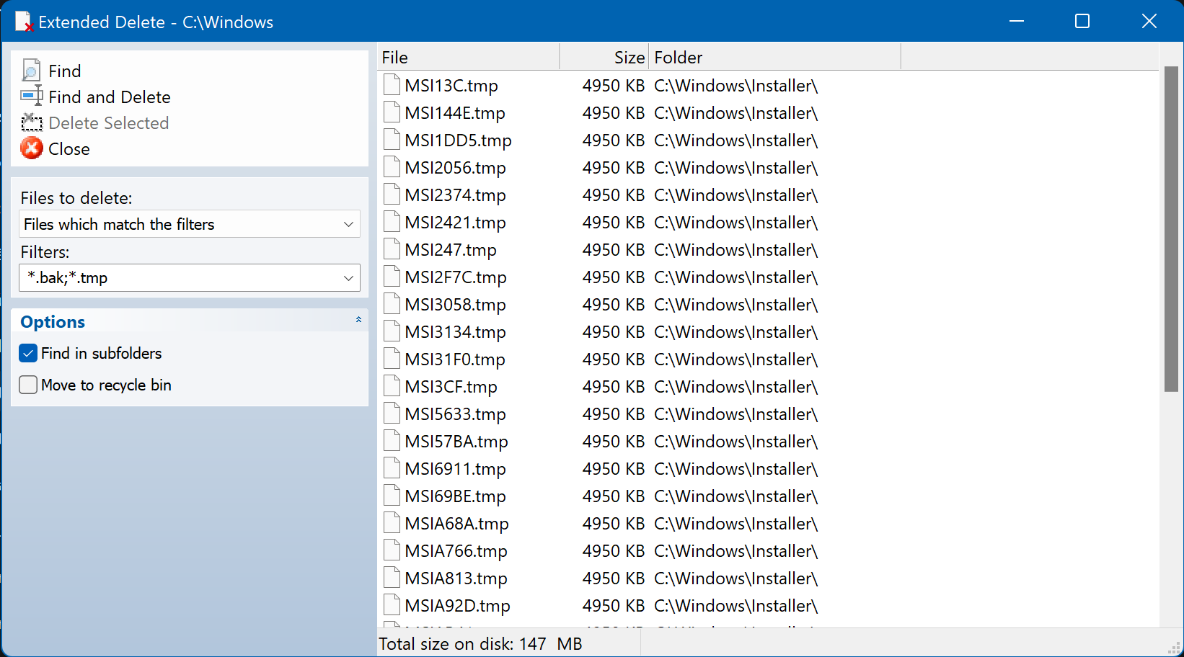The image size is (1184, 657).
Task: Click the Close command label
Action: (x=69, y=148)
